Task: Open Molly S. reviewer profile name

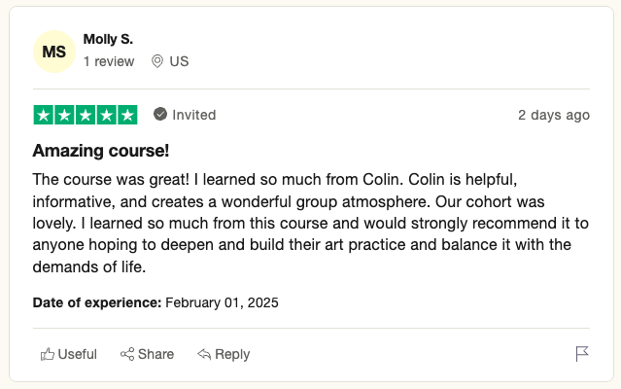Action: pos(108,39)
